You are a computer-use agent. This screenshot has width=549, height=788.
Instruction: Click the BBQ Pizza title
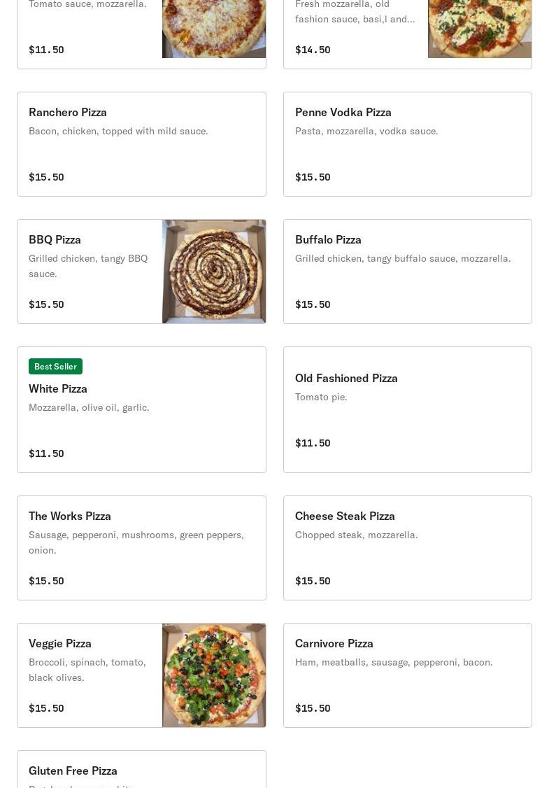pyautogui.click(x=55, y=239)
